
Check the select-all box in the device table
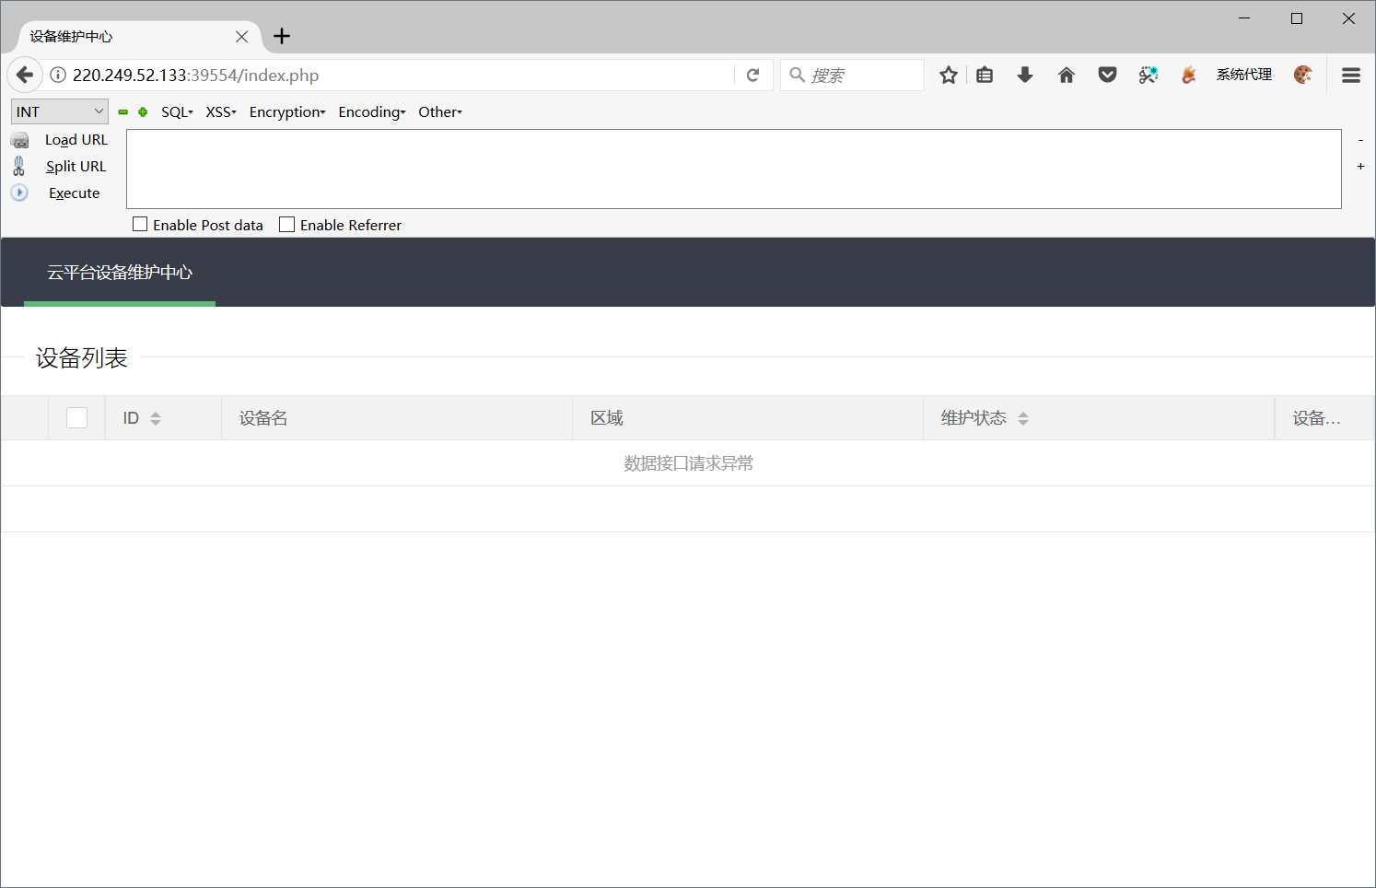click(76, 417)
